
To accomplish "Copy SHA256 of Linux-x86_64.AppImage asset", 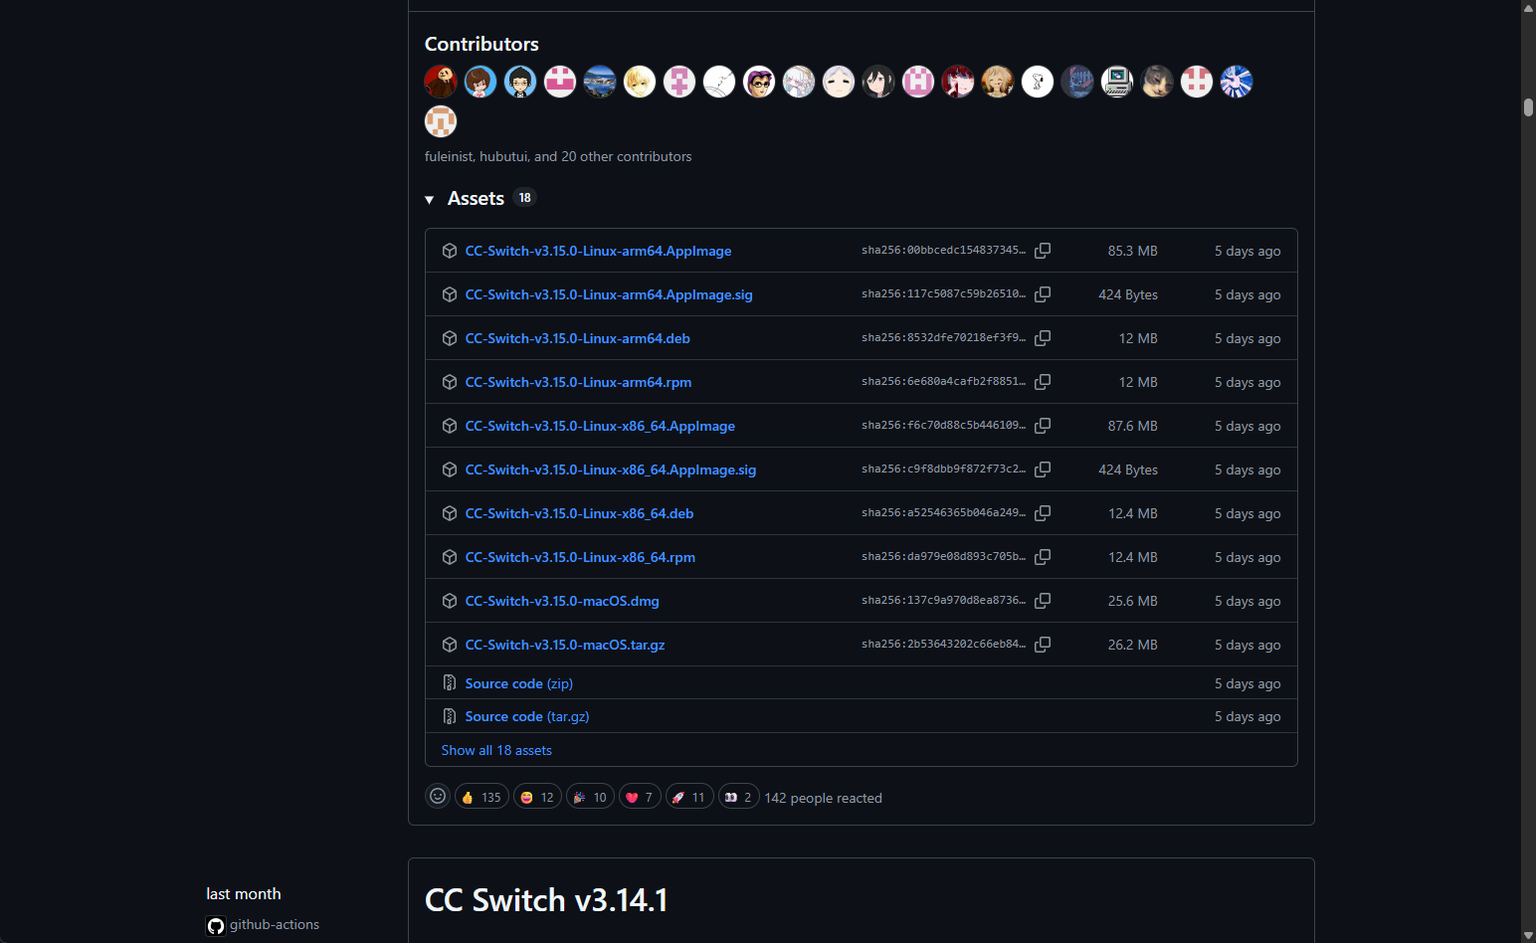I will pyautogui.click(x=1043, y=426).
